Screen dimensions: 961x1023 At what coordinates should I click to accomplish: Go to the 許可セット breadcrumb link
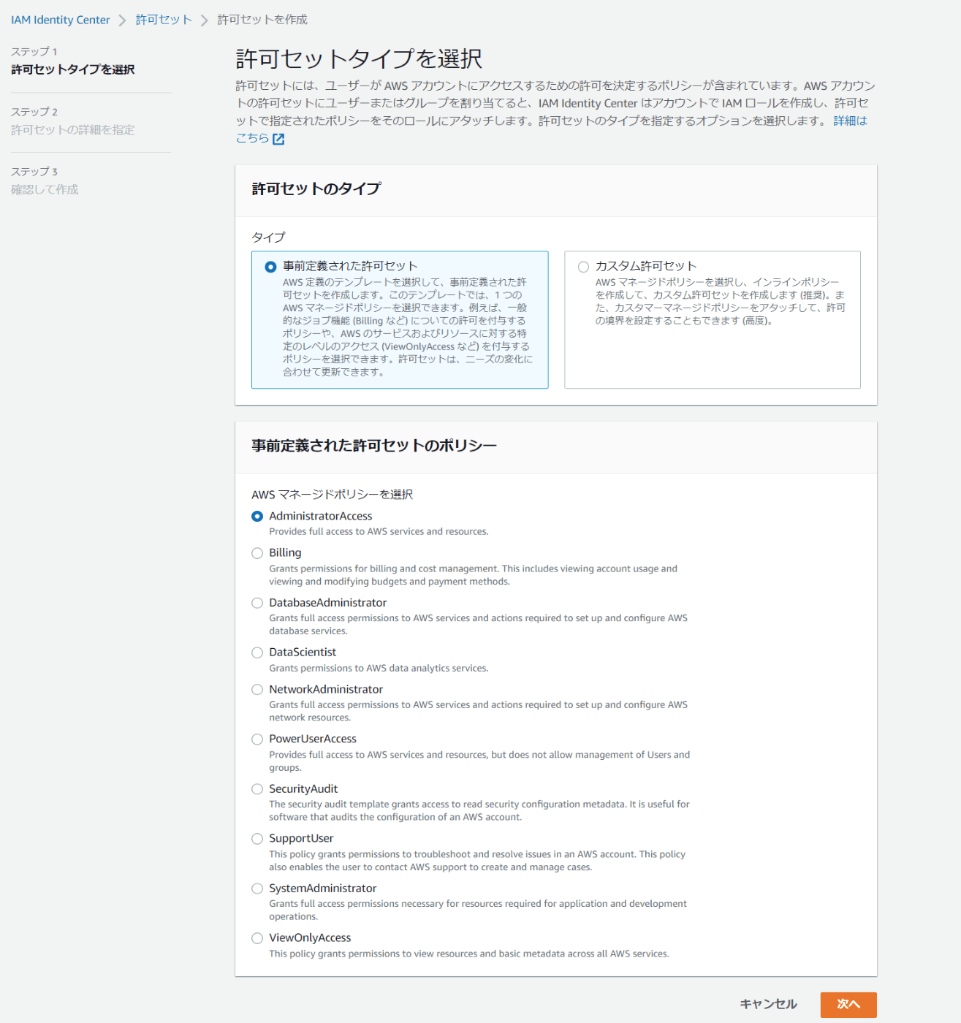tap(164, 20)
